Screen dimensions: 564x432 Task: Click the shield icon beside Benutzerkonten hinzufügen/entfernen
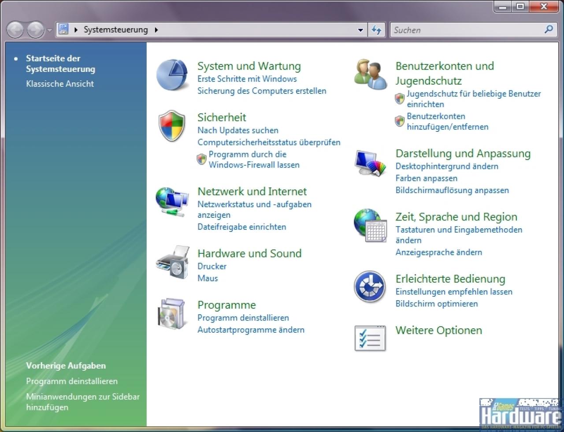[x=400, y=121]
